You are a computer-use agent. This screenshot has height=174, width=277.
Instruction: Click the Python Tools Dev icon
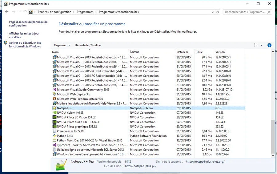tap(54, 140)
